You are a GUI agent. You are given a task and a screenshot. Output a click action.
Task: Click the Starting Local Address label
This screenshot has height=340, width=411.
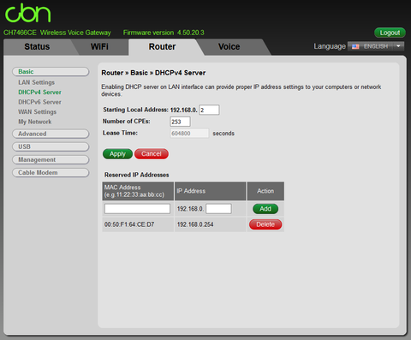tap(135, 110)
